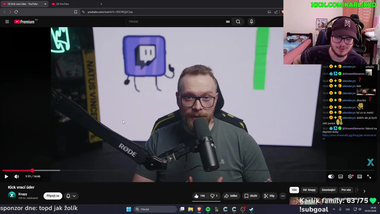Open the streamally.gg link in chat
The width and height of the screenshot is (380, 214).
[x=349, y=137]
